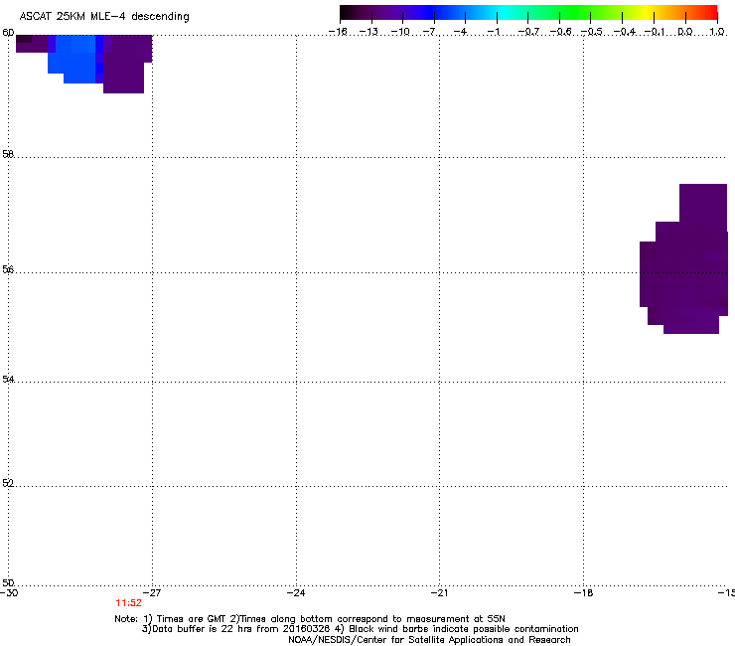This screenshot has width=735, height=646.
Task: Click the -0.6 colorbar label
Action: click(560, 32)
